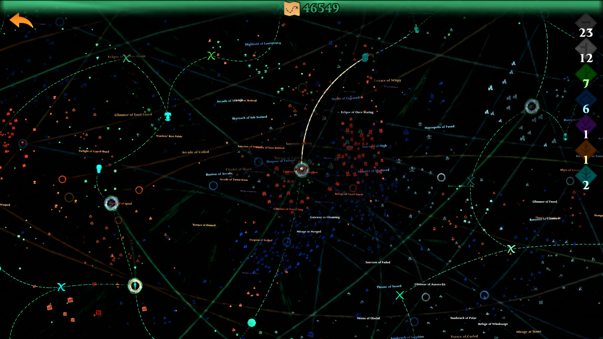Select the blue rune diamond showing 6
603x339 pixels.
[585, 99]
